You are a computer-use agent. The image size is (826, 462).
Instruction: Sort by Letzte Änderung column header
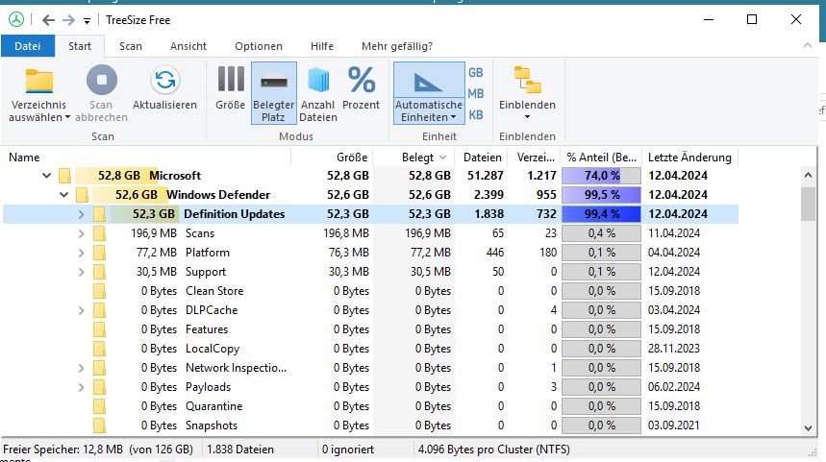pyautogui.click(x=689, y=158)
